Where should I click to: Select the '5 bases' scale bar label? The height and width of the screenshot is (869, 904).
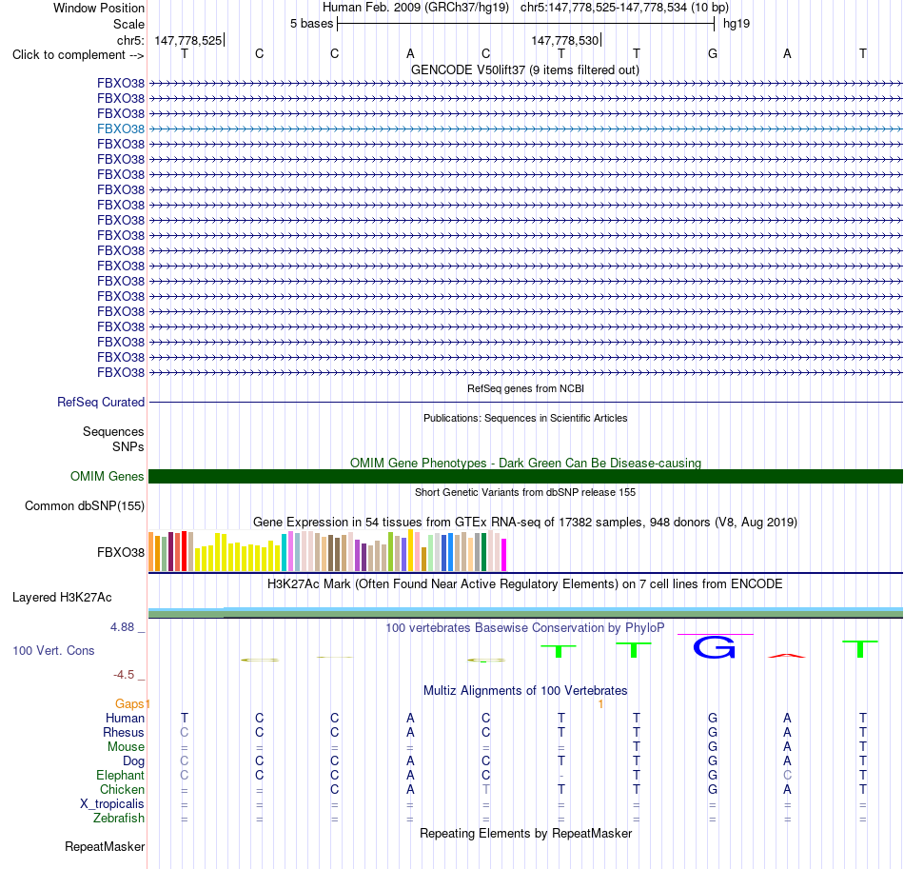[x=311, y=24]
